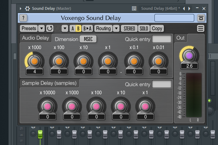Click the purple Out gain knob
This screenshot has width=218, height=145.
189,56
